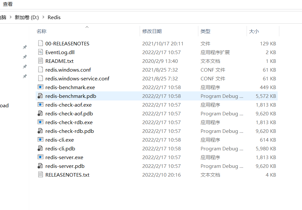Expand the chevron before 新加卷 (D:)
302x210 pixels.
[11, 17]
